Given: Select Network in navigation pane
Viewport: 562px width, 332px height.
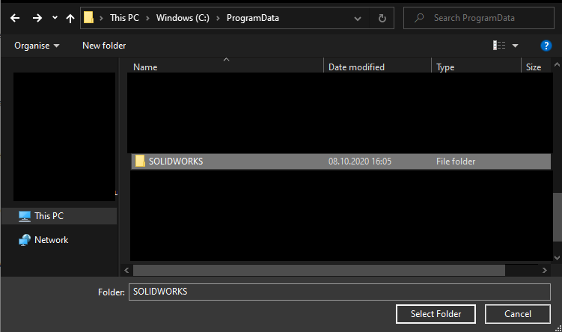Looking at the screenshot, I should point(51,240).
